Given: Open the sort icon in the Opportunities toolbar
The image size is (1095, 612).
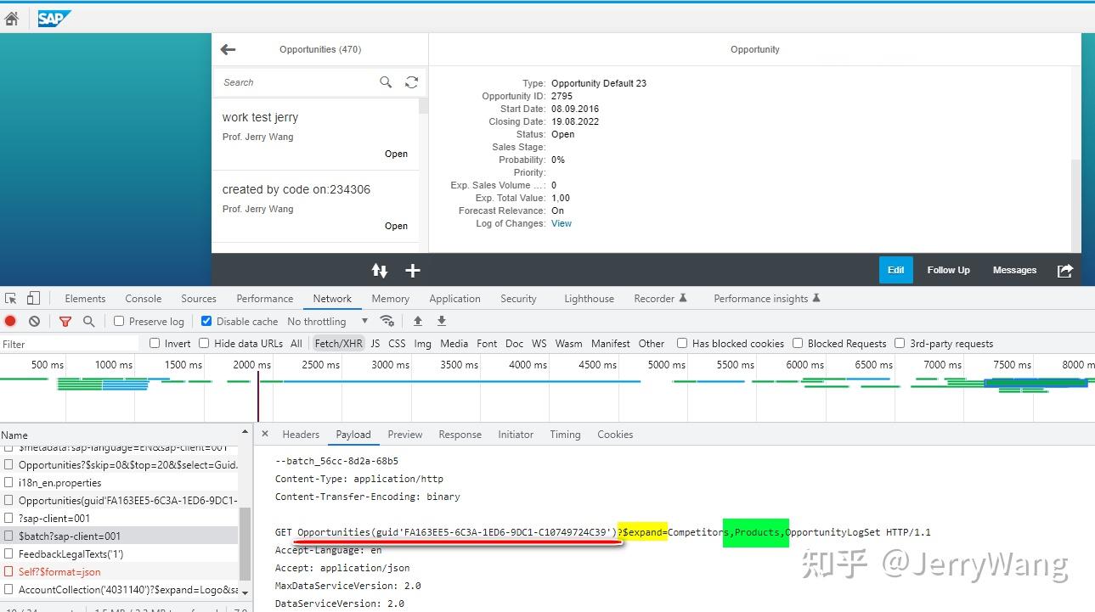Looking at the screenshot, I should pyautogui.click(x=379, y=270).
